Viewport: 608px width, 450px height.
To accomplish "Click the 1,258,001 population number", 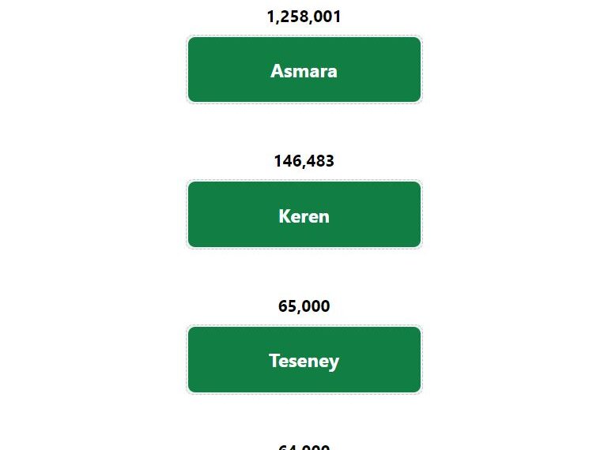I will pyautogui.click(x=304, y=17).
